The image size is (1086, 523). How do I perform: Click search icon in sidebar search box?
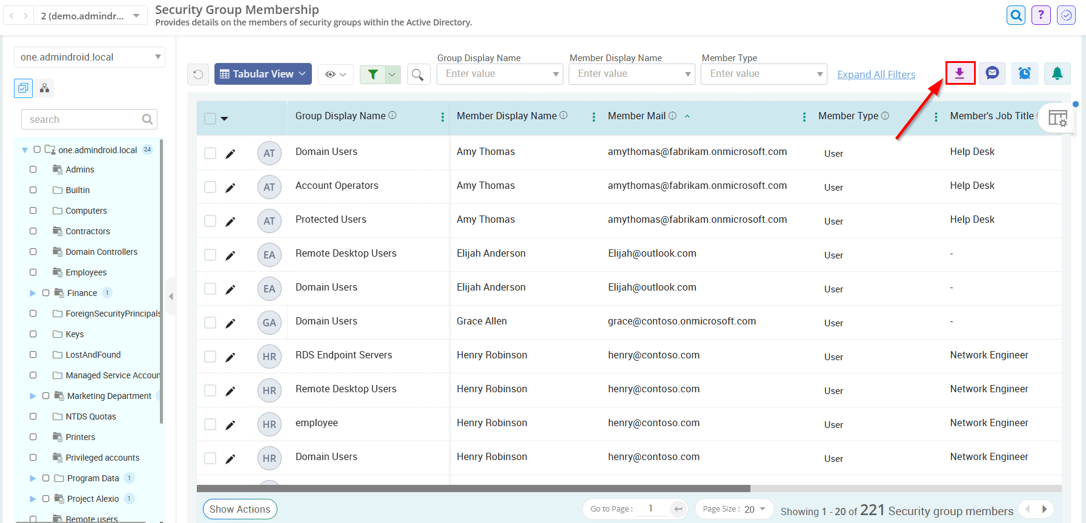pyautogui.click(x=147, y=119)
